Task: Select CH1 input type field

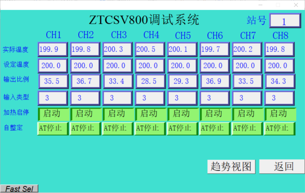Action: pyautogui.click(x=53, y=98)
